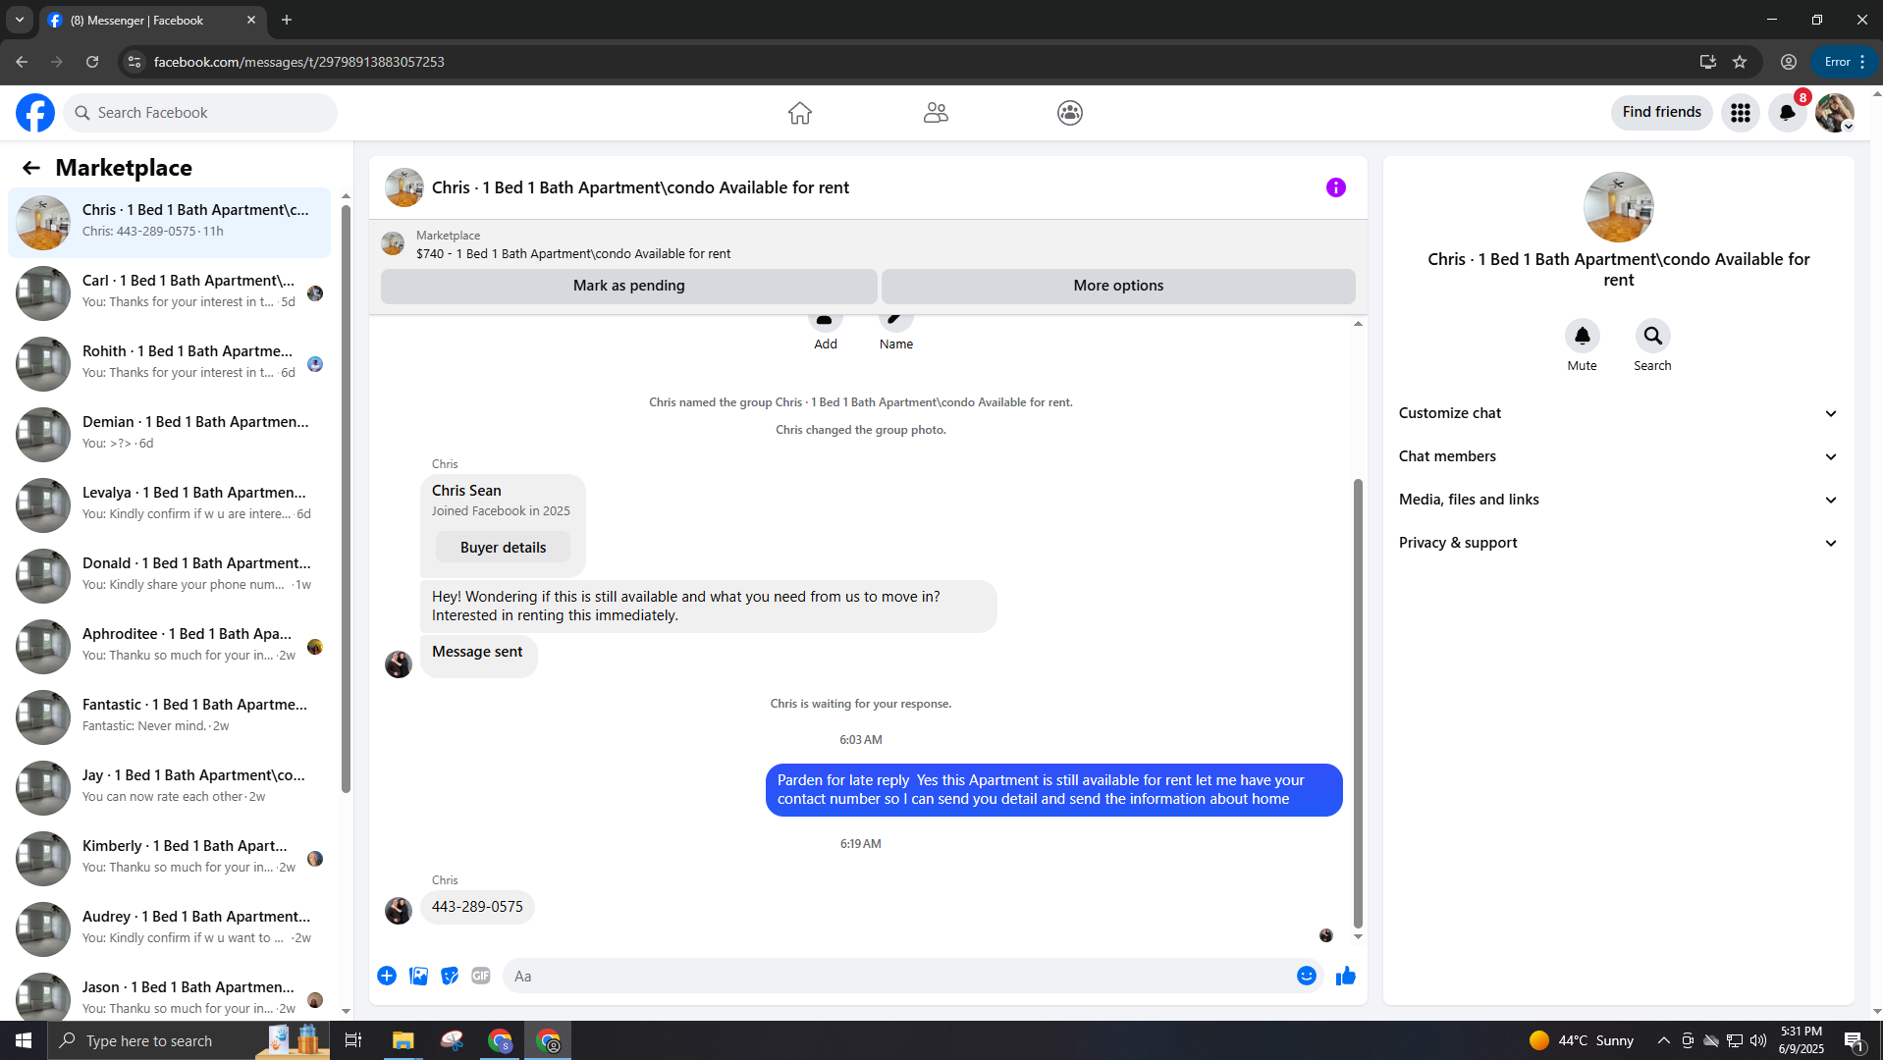Expand the Chat members section

pos(1619,456)
